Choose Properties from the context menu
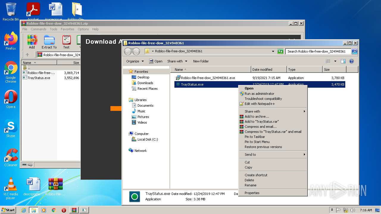The height and width of the screenshot is (214, 381). (252, 193)
